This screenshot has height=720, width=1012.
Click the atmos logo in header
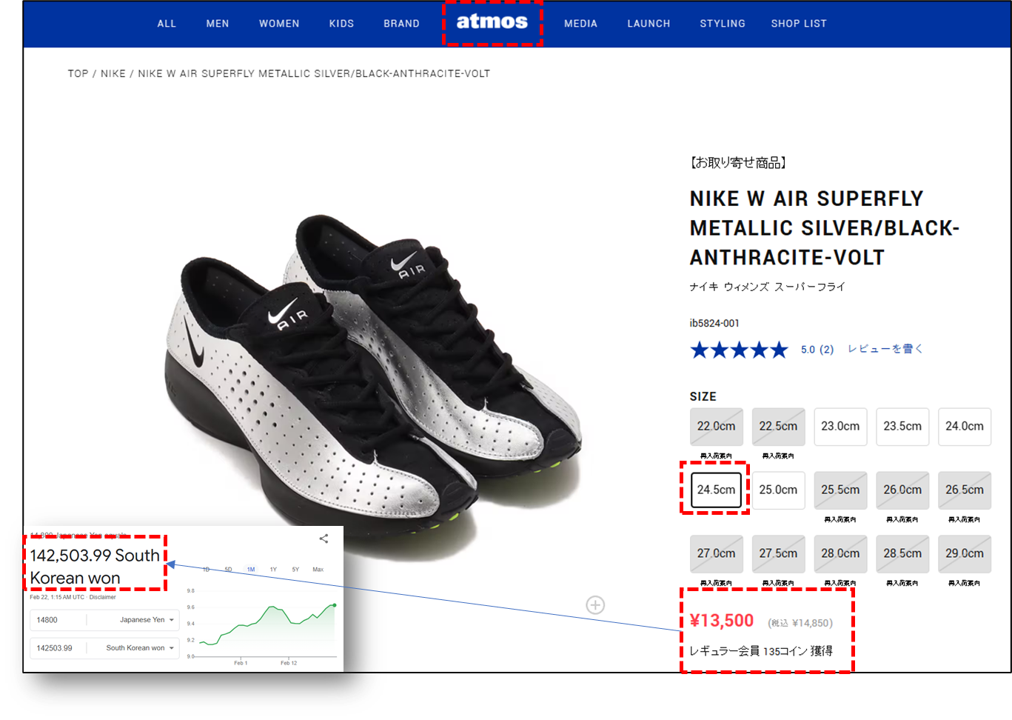(492, 22)
